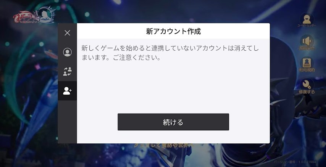Open the 利用規約 terms document icon
The width and height of the screenshot is (326, 167).
coord(307,63)
